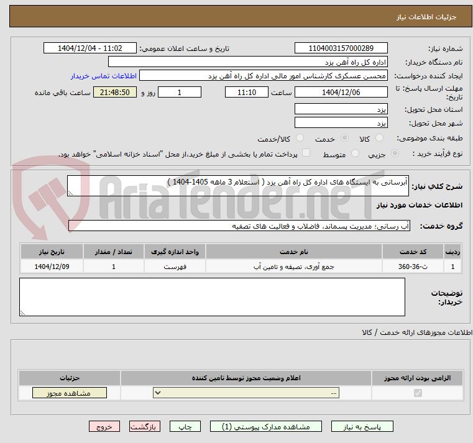This screenshot has width=473, height=443.
Task: Click the توضیحات خریدار text area
Action: tap(212, 297)
